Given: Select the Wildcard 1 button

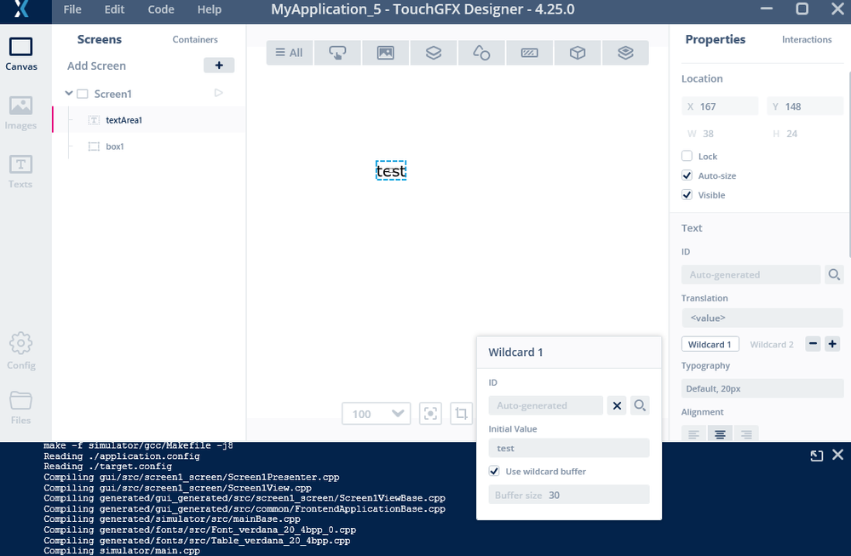Looking at the screenshot, I should [x=710, y=345].
